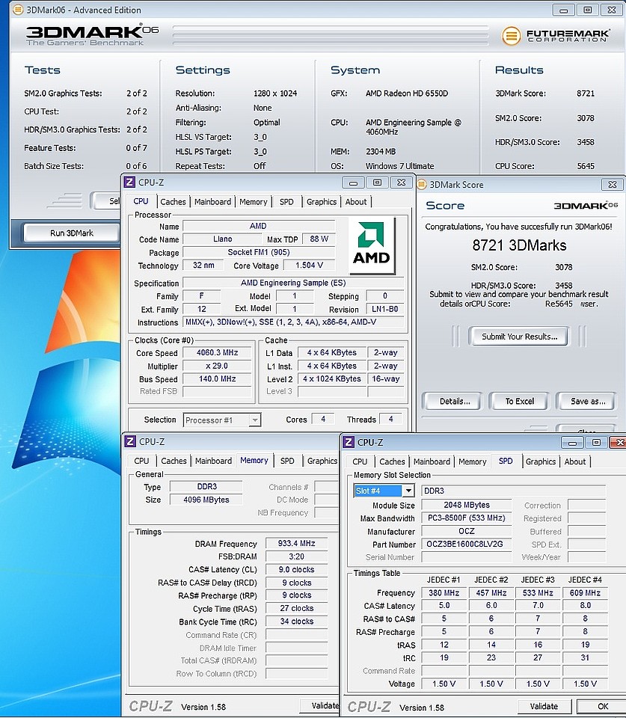The image size is (626, 718).
Task: Switch to Memory tab in top CPU-Z window
Action: point(254,202)
